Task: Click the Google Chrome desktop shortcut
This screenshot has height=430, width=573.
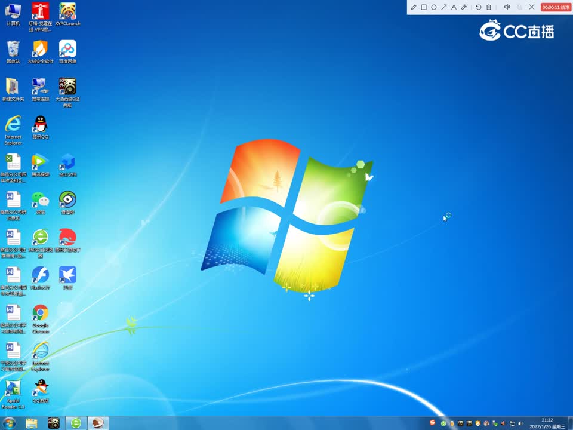Action: [40, 319]
